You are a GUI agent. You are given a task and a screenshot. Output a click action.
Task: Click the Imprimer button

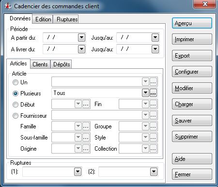pyautogui.click(x=192, y=39)
